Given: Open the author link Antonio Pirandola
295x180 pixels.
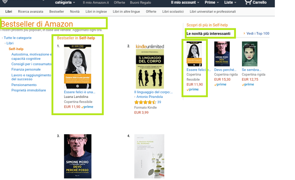Looking at the screenshot, I should point(149,97).
